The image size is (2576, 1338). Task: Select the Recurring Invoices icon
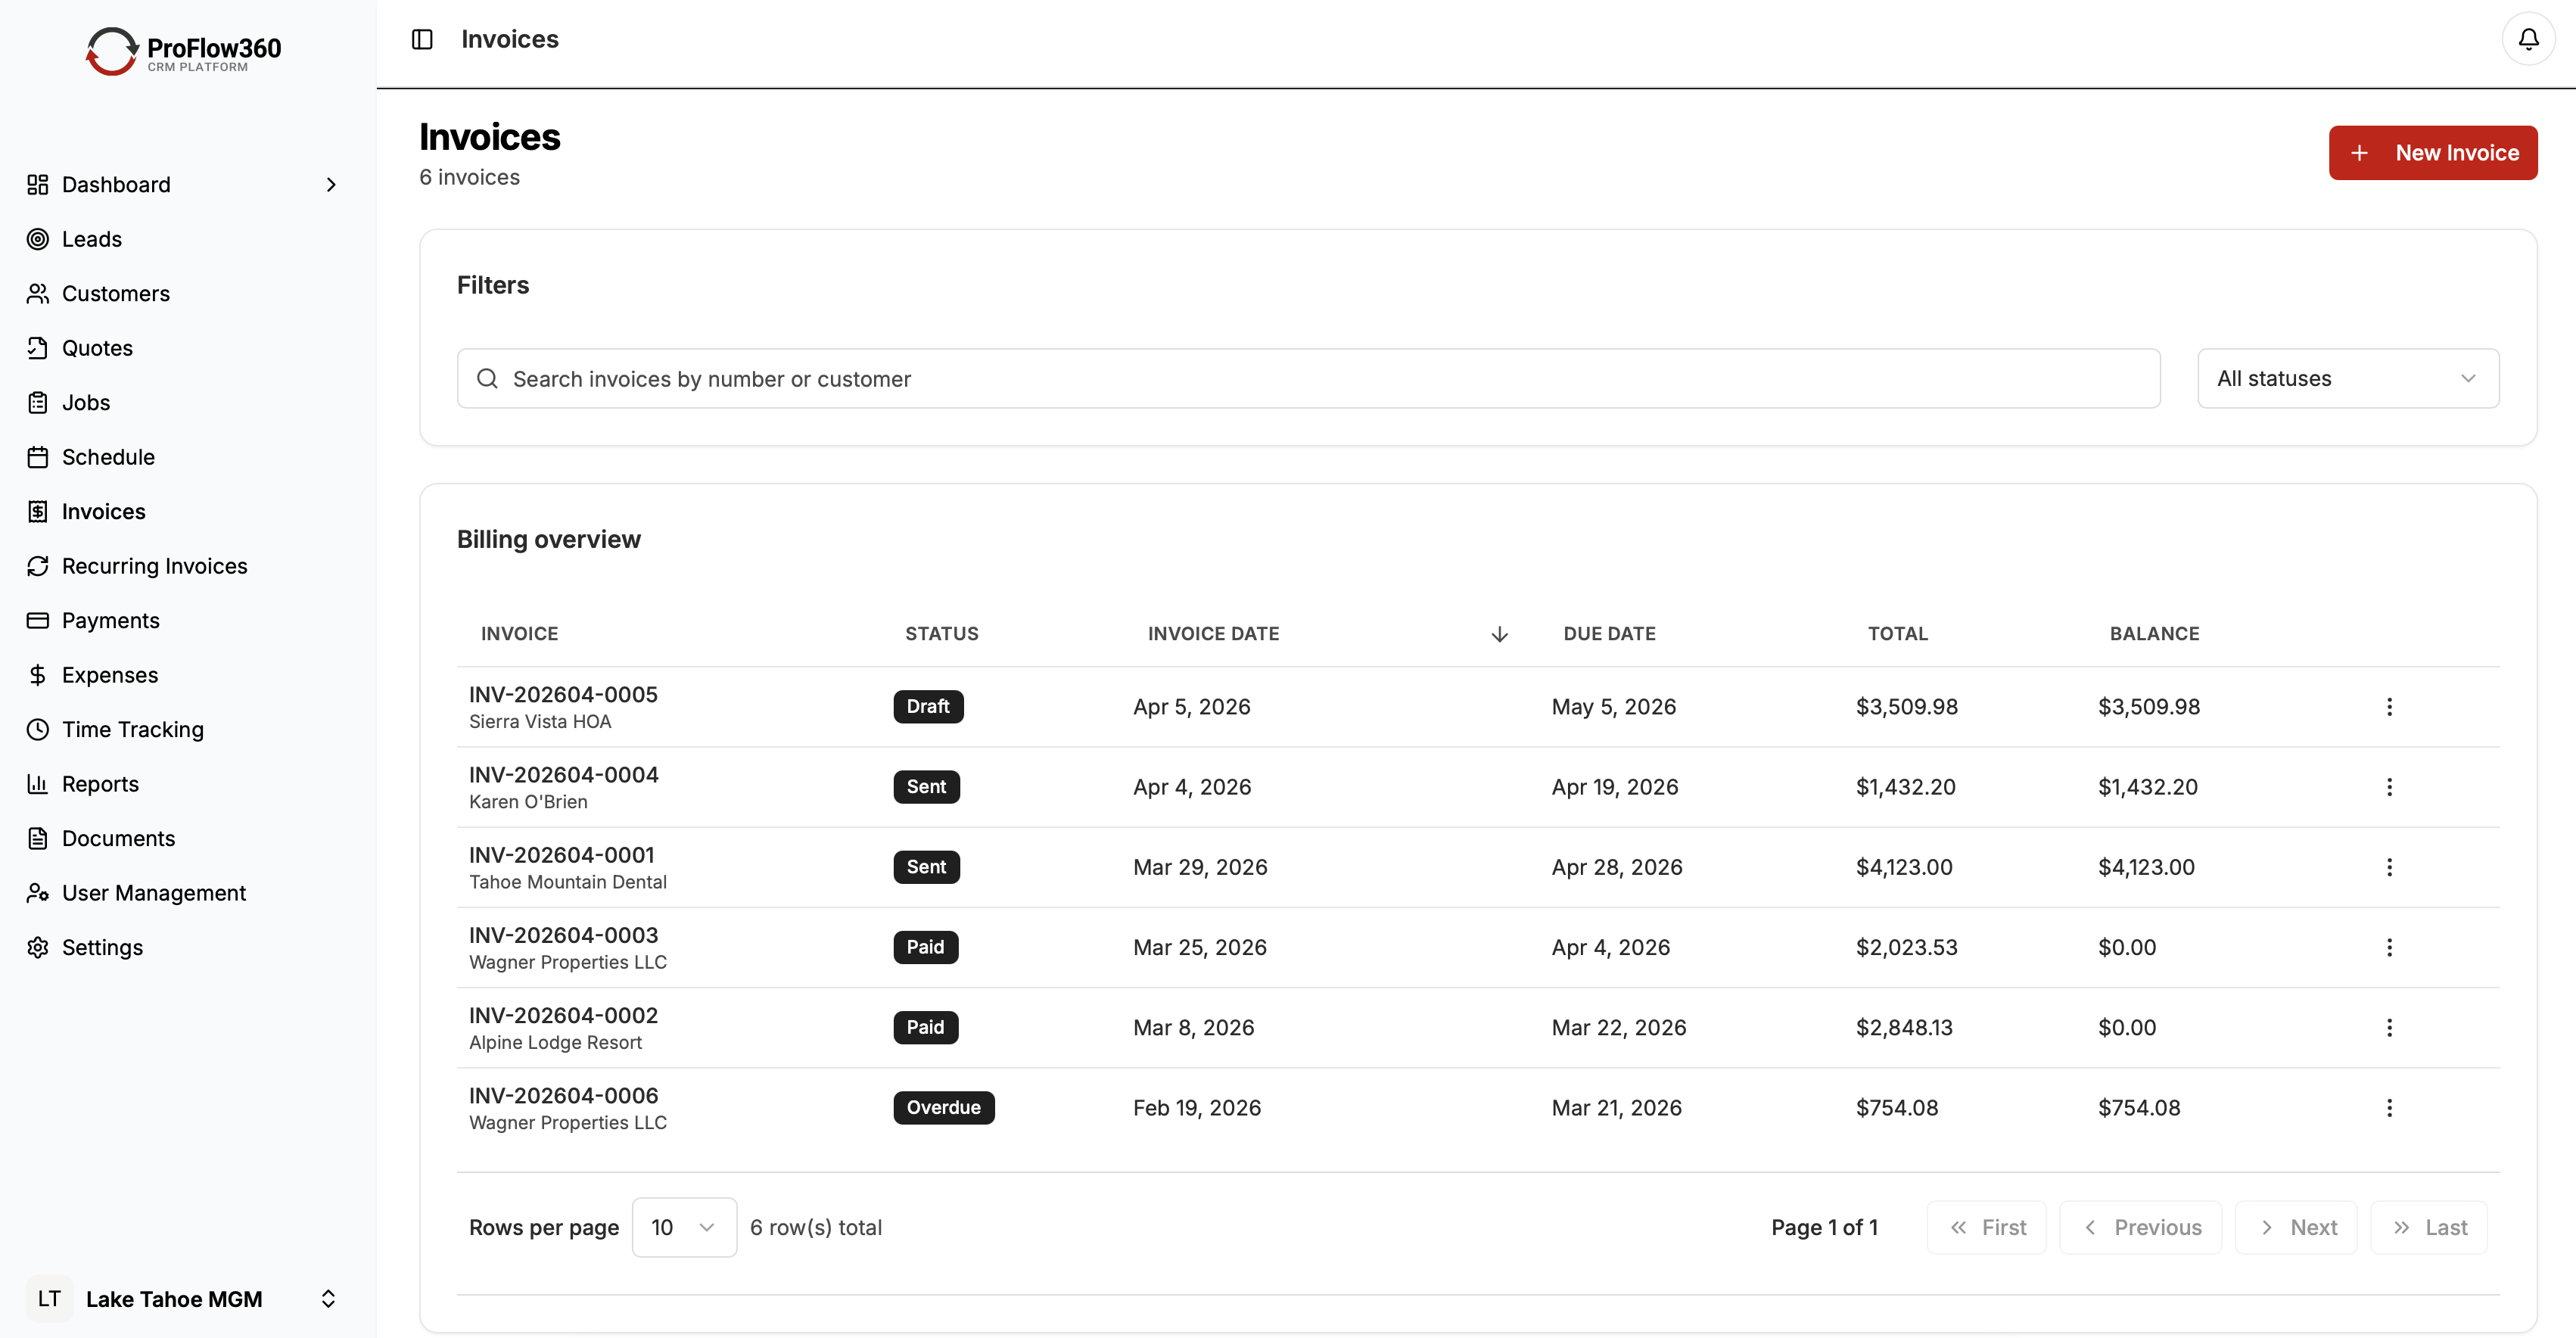click(x=38, y=565)
